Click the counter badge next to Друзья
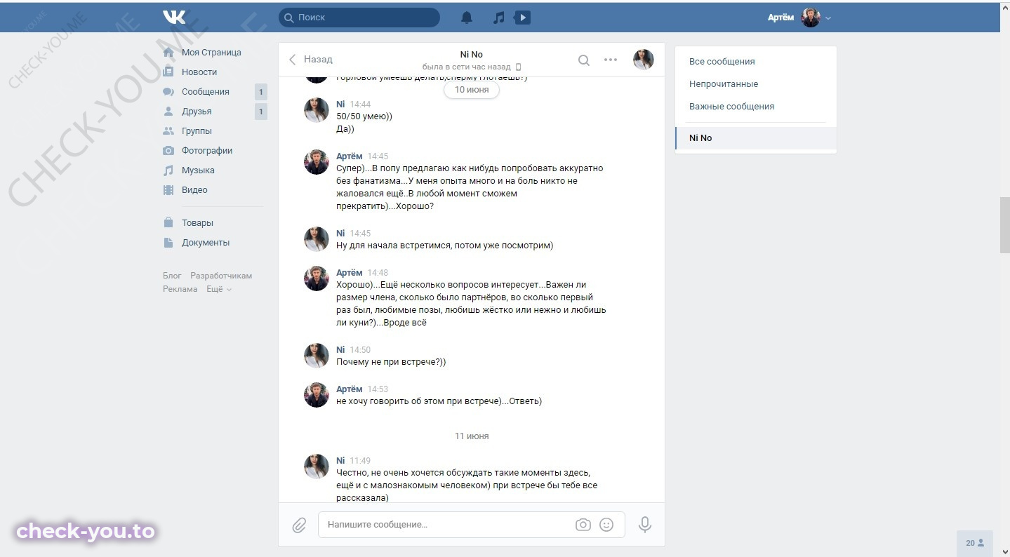The width and height of the screenshot is (1010, 557). (261, 112)
